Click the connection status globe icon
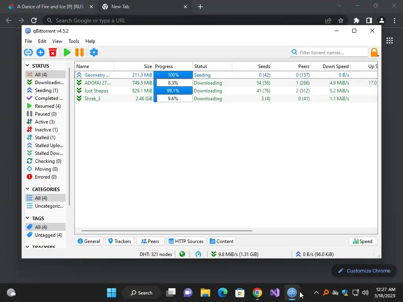The width and height of the screenshot is (403, 302). pyautogui.click(x=182, y=254)
